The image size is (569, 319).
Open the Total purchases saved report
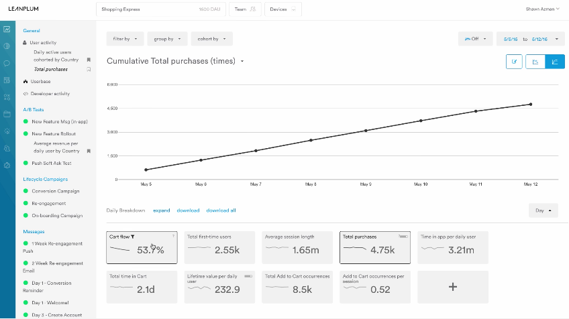[x=51, y=69]
